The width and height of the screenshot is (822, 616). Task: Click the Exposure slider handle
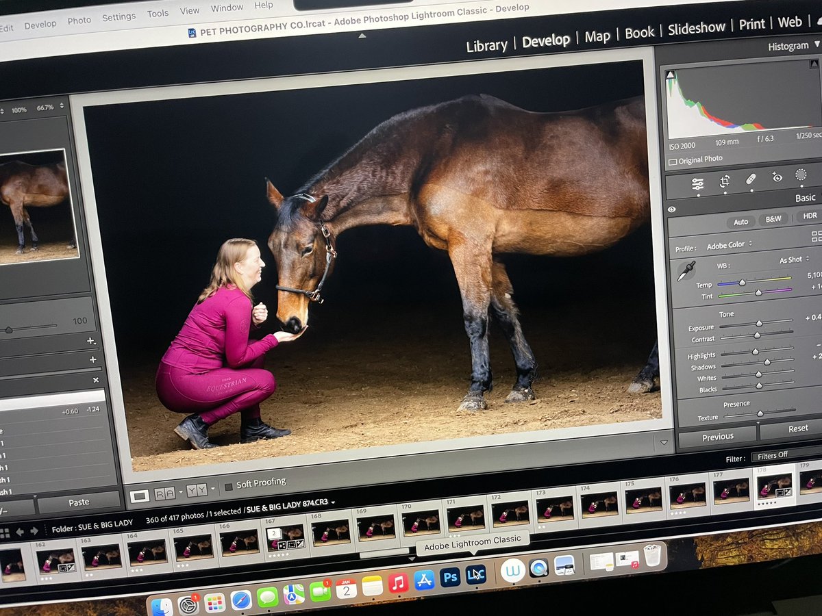point(759,323)
